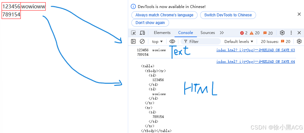Open the DevTools three-dot customize menu

(x=291, y=33)
